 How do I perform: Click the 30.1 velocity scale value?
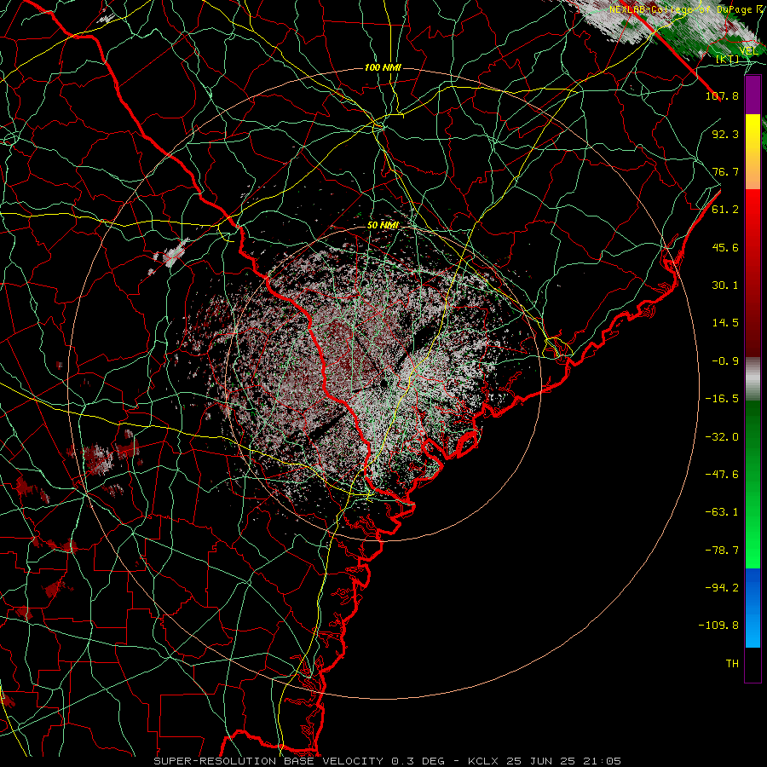pos(725,285)
